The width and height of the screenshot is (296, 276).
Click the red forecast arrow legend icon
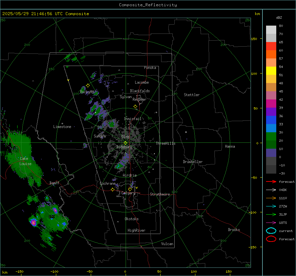click(271, 181)
